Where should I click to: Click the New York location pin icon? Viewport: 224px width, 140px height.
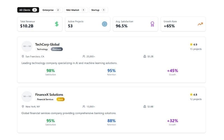[x=23, y=106]
